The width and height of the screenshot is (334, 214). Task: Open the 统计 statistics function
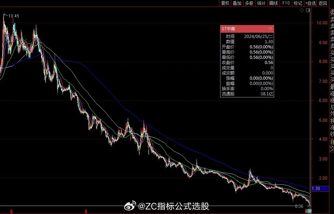[261, 3]
